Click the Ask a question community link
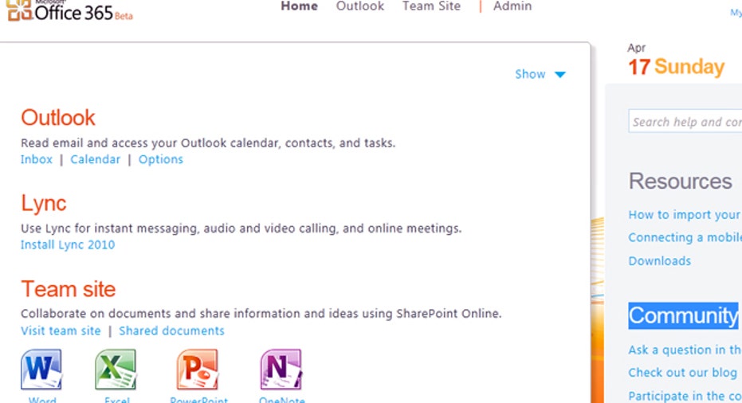Image resolution: width=742 pixels, height=403 pixels. (685, 350)
